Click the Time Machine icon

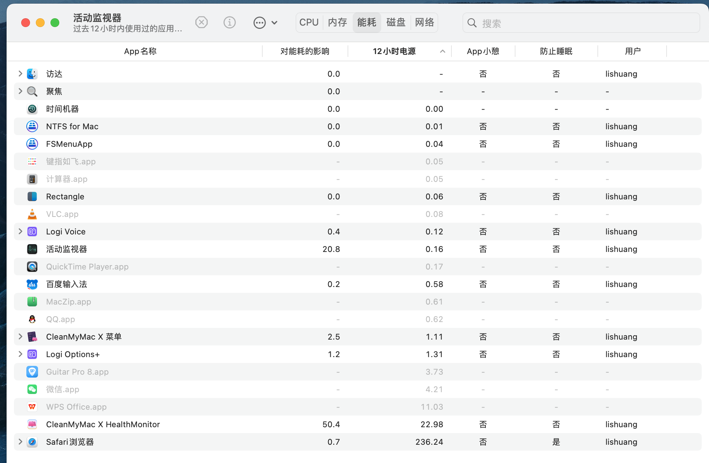click(x=32, y=109)
